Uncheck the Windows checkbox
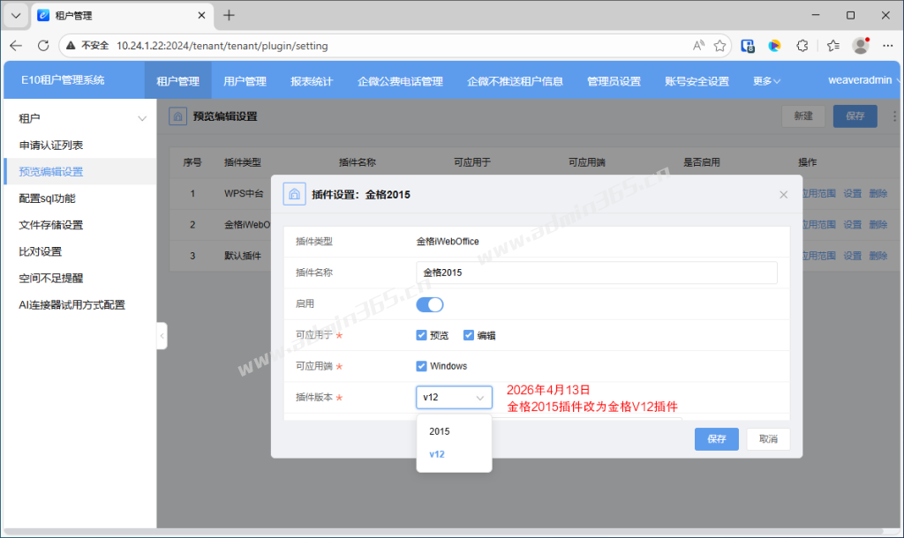904x538 pixels. pos(421,366)
